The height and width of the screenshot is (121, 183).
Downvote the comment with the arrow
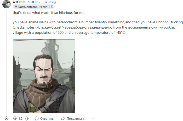[x=27, y=118]
